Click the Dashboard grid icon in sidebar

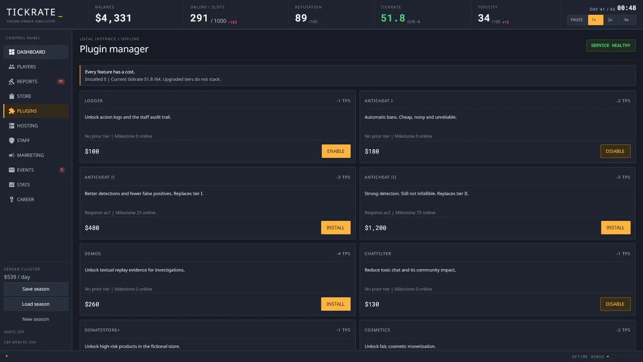click(x=12, y=52)
